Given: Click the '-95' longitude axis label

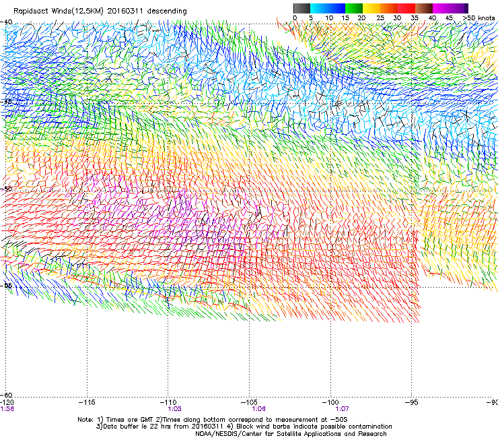Looking at the screenshot, I should 411,402.
